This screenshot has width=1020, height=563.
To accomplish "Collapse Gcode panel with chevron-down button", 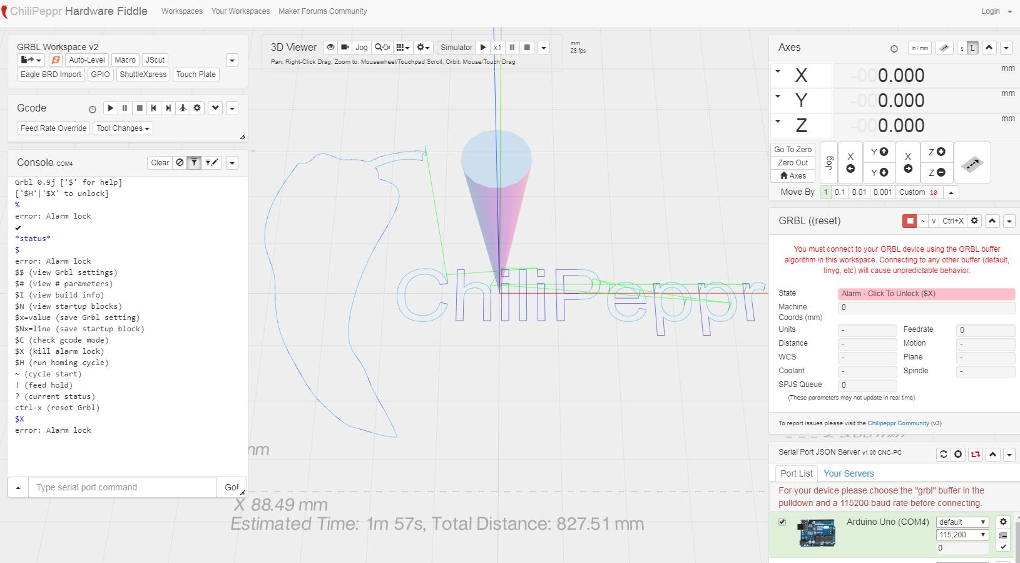I will tap(215, 108).
